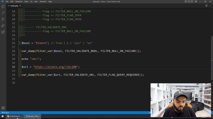Click the "Elzero" string on line 26
Viewport: 213px width, 119px height.
tap(41, 43)
